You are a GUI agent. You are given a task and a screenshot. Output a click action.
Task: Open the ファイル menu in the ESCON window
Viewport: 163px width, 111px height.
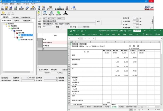click(5, 4)
